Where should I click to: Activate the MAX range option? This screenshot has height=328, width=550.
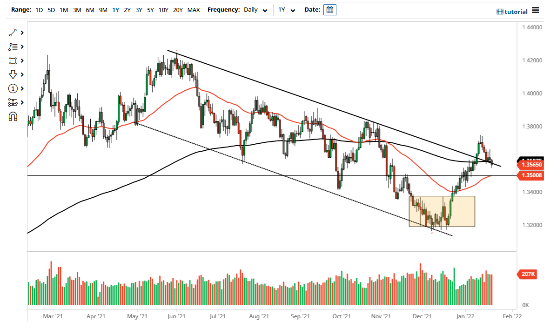click(194, 9)
